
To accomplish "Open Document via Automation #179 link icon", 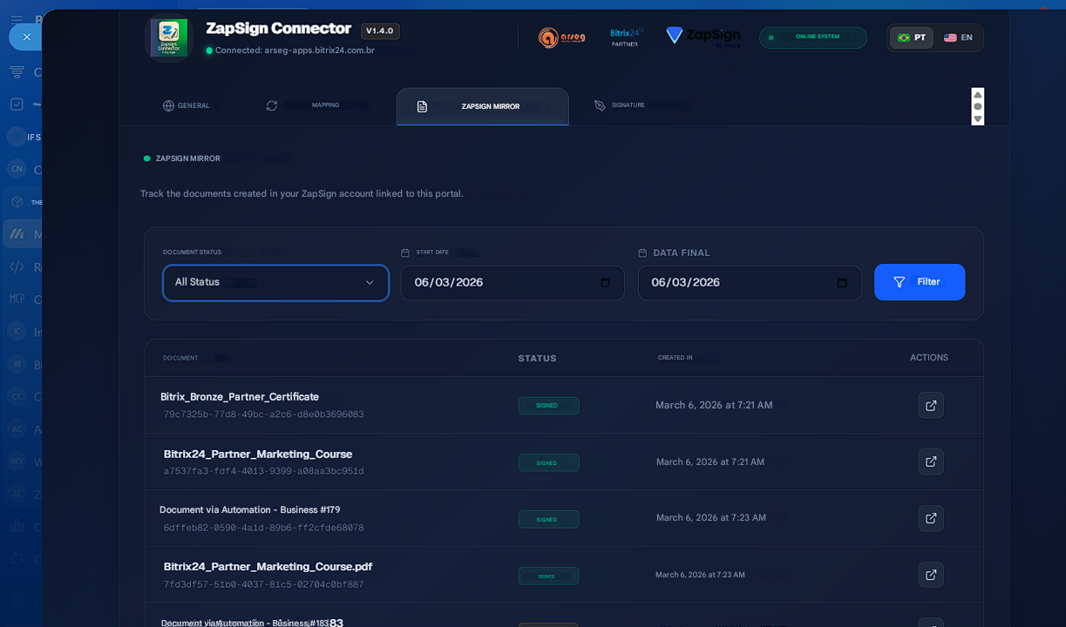I will (930, 518).
